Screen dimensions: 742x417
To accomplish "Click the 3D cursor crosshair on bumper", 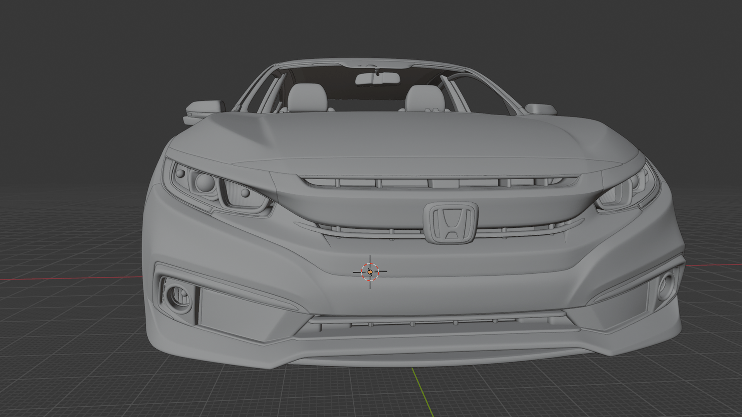I will point(370,272).
